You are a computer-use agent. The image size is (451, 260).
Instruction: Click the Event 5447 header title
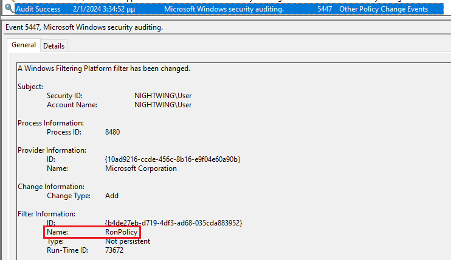(x=84, y=27)
